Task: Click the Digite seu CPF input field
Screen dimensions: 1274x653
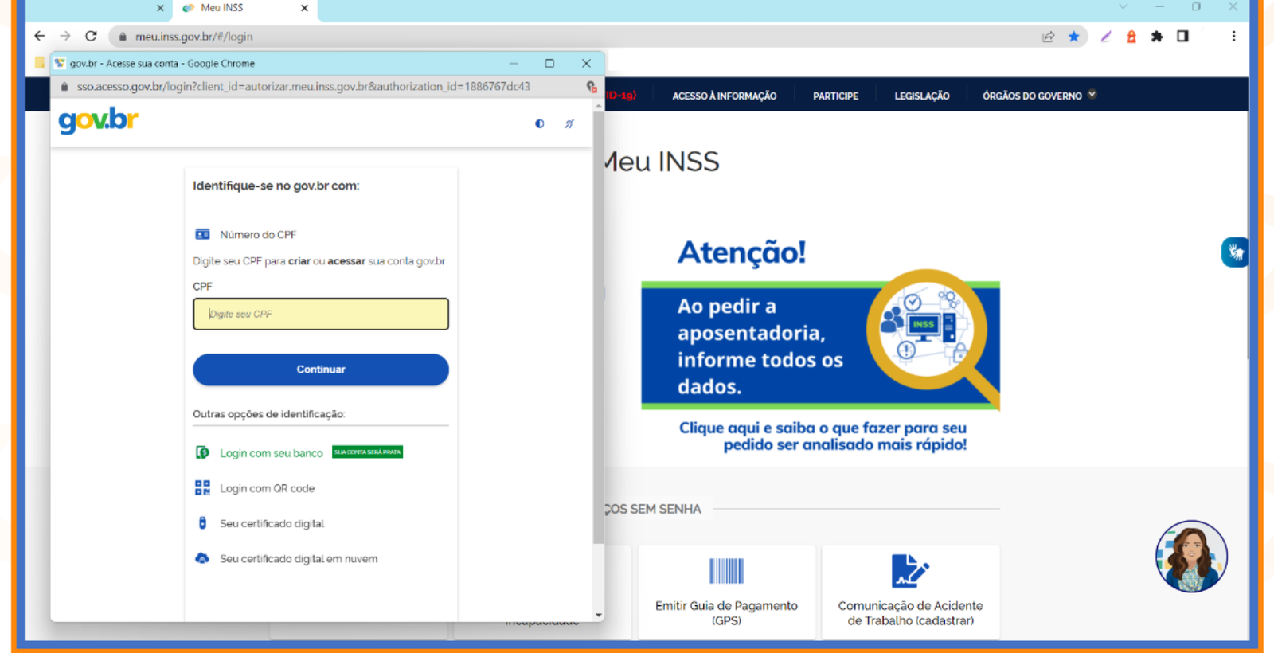Action: 321,314
